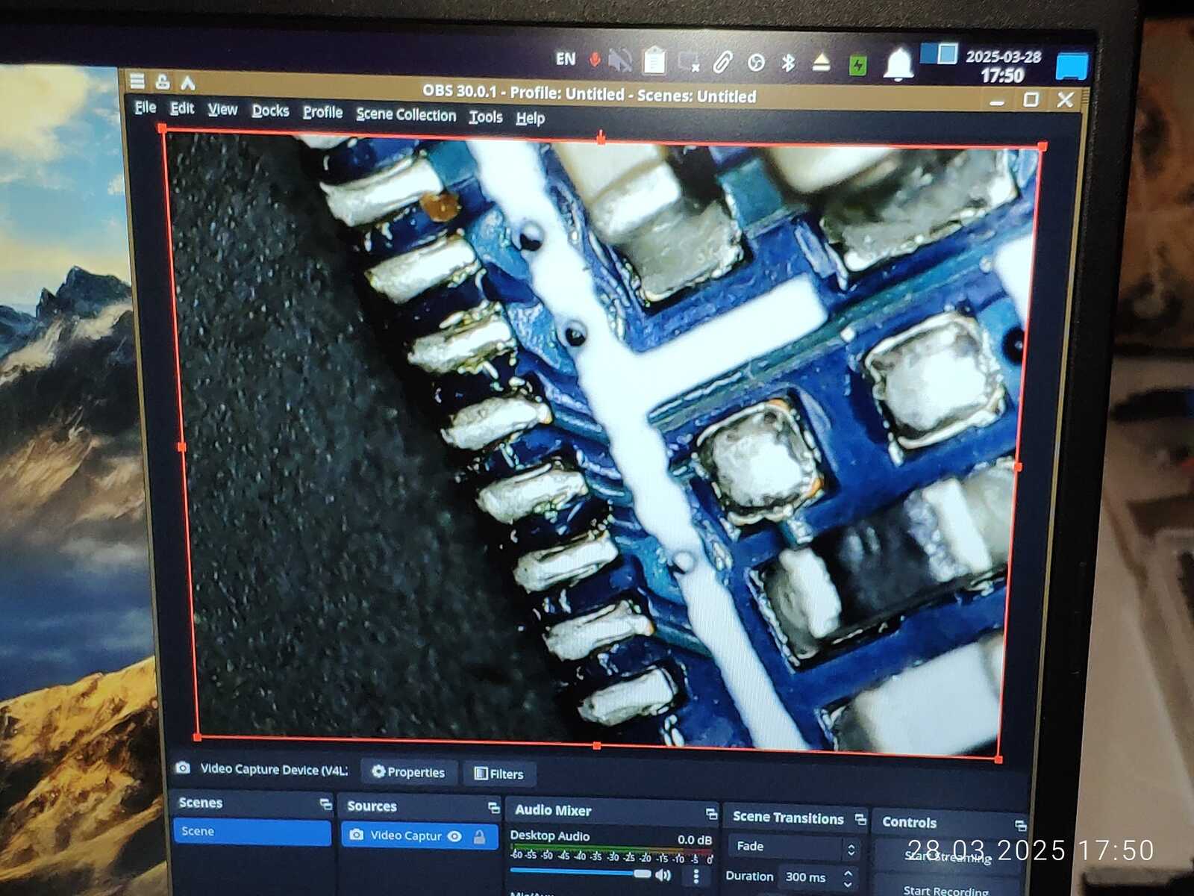Screen dimensions: 1194x896
Task: Open the Docks menu
Action: click(x=270, y=111)
